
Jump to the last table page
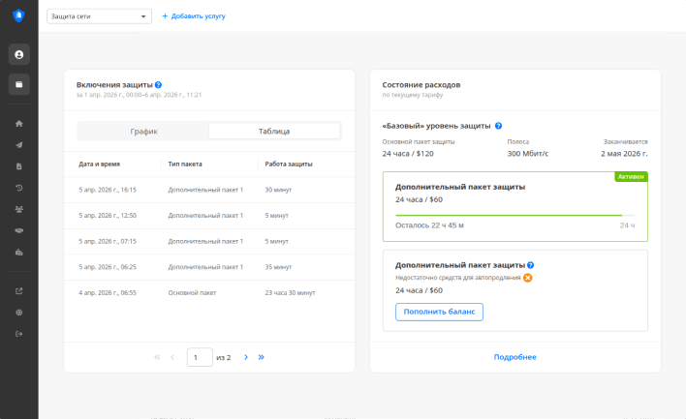click(x=261, y=357)
